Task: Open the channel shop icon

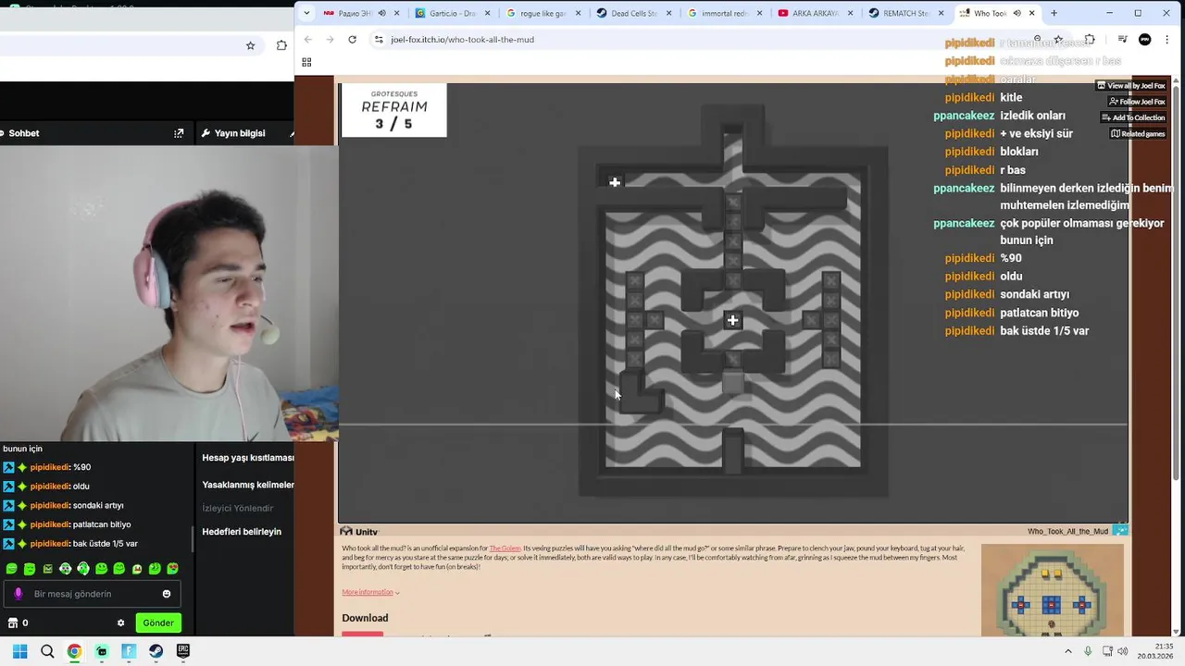Action: (x=12, y=623)
